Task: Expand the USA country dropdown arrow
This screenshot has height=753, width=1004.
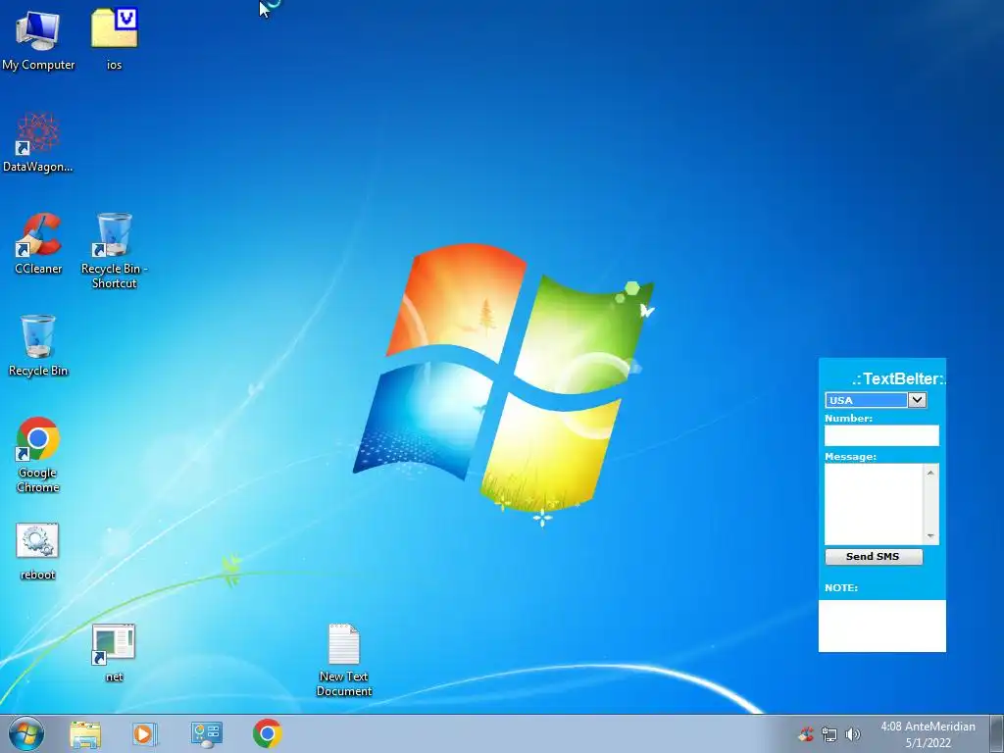Action: point(917,400)
